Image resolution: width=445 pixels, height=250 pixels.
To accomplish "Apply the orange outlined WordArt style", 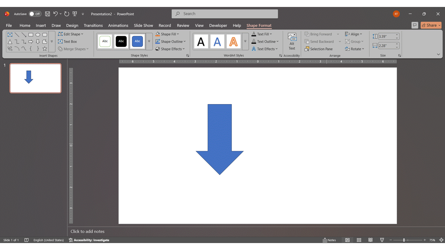I will pos(233,41).
